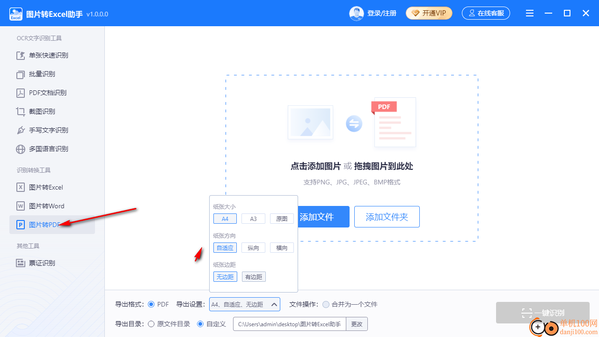Click the 图片转Excel X icon
Image resolution: width=599 pixels, height=337 pixels.
click(21, 187)
